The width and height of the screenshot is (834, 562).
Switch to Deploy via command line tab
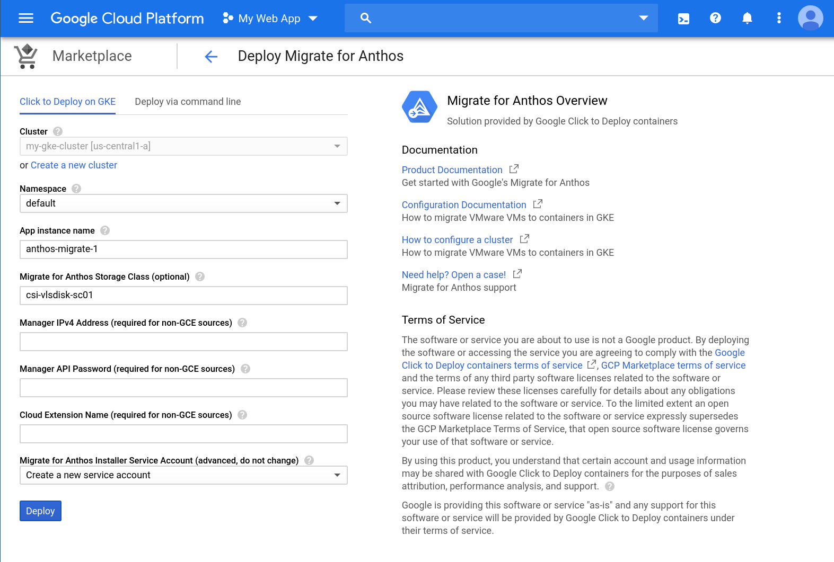click(x=188, y=102)
